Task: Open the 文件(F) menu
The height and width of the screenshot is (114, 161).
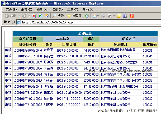Action: (x=11, y=9)
